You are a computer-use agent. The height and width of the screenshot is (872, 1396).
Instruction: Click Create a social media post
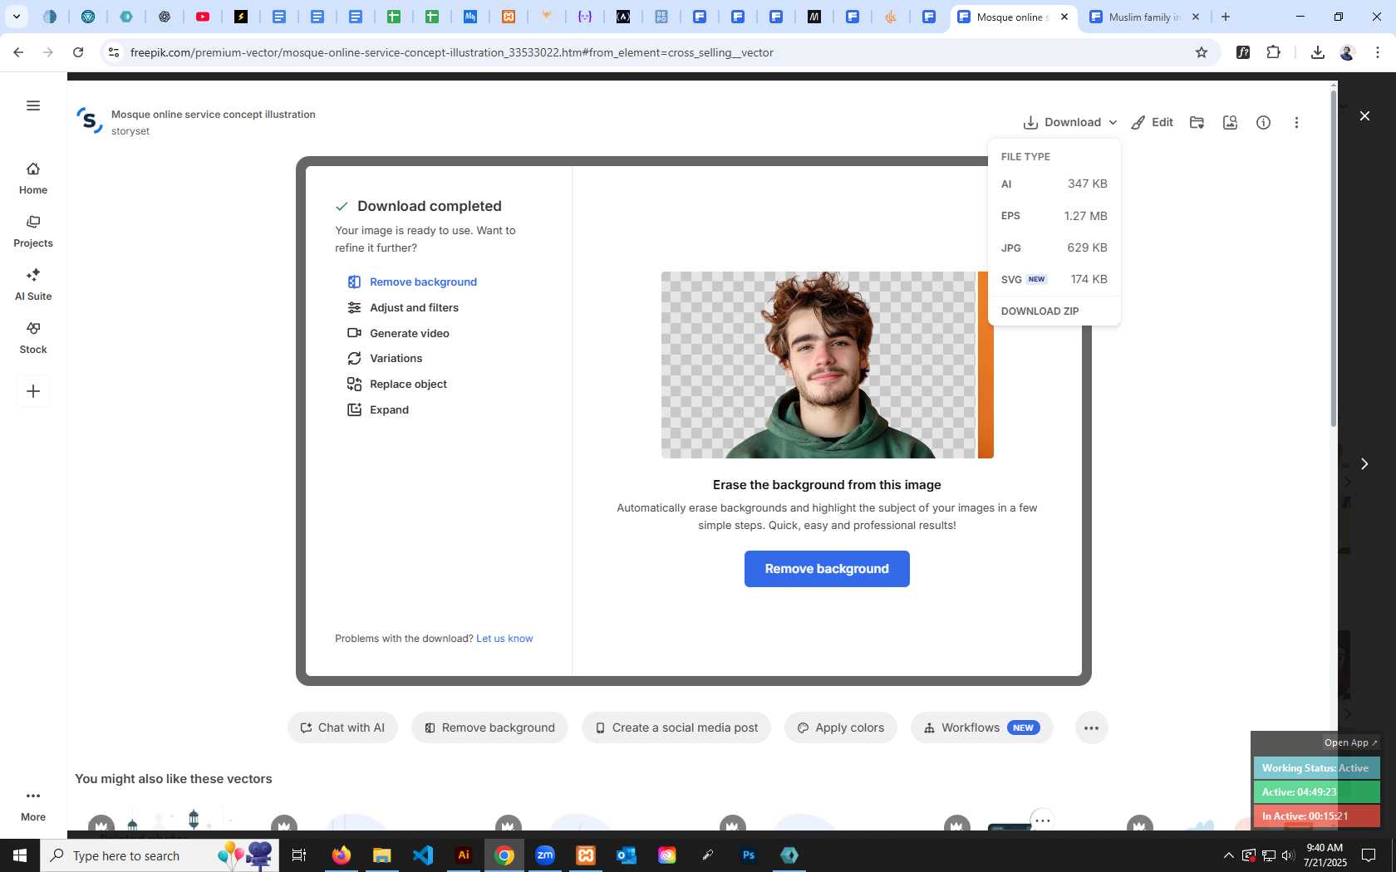click(x=676, y=727)
